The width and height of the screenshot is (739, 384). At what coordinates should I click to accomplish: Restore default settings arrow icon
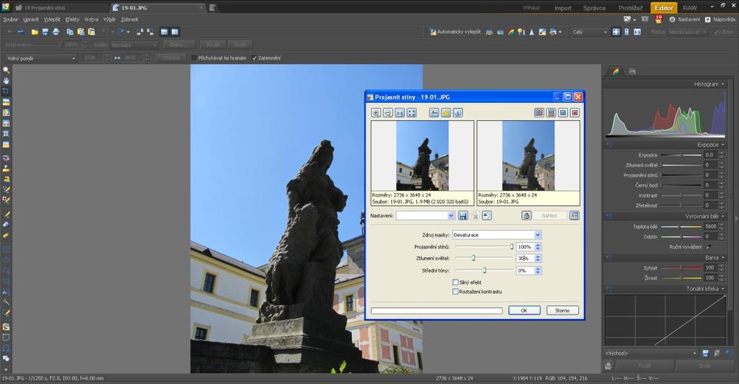(x=487, y=215)
